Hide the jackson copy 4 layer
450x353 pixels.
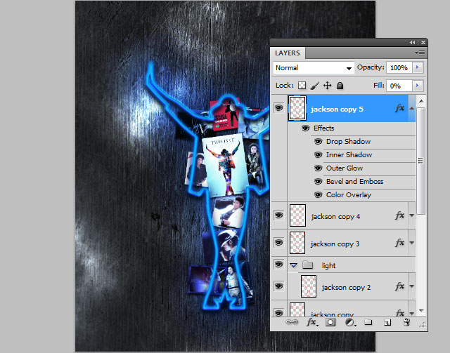[x=278, y=215]
